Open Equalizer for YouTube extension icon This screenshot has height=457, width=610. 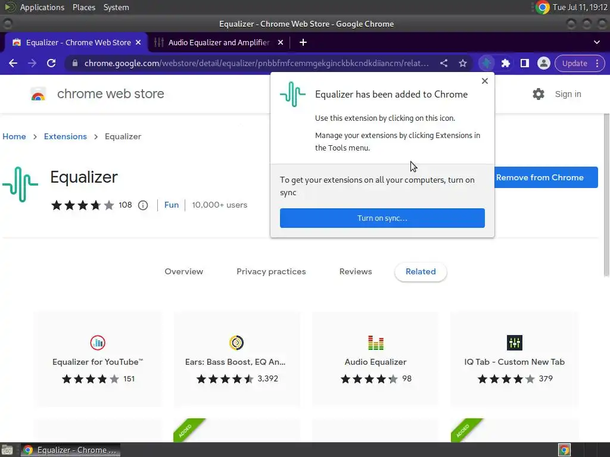pos(98,343)
